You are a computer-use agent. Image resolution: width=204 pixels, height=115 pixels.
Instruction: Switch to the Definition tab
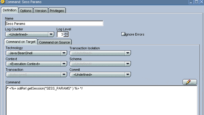(10, 10)
